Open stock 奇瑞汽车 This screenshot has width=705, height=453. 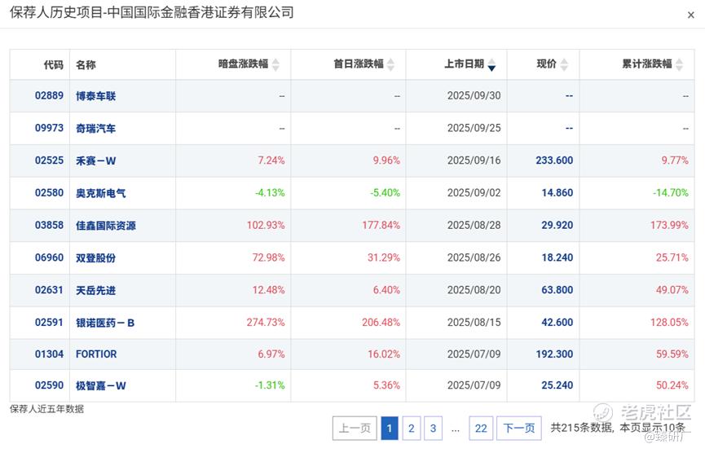click(96, 129)
